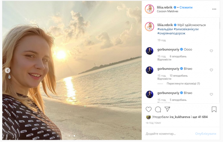This screenshot has width=223, height=142.
Task: Open hashtag #зимовіканікули
Action: pyautogui.click(x=186, y=29)
